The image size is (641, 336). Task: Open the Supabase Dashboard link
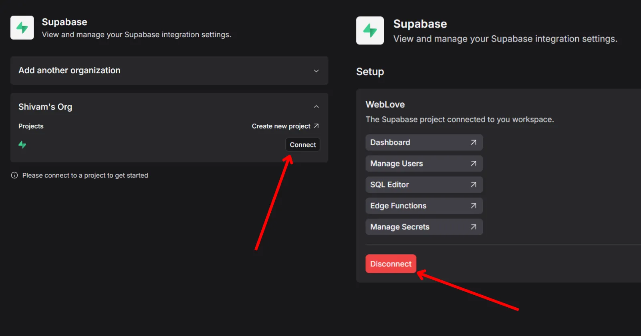424,142
